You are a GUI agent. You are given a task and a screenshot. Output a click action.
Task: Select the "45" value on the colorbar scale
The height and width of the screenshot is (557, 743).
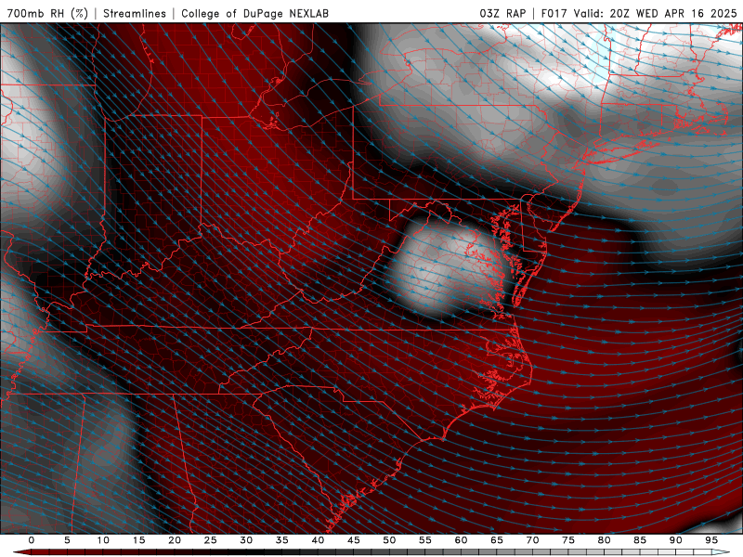pos(354,540)
